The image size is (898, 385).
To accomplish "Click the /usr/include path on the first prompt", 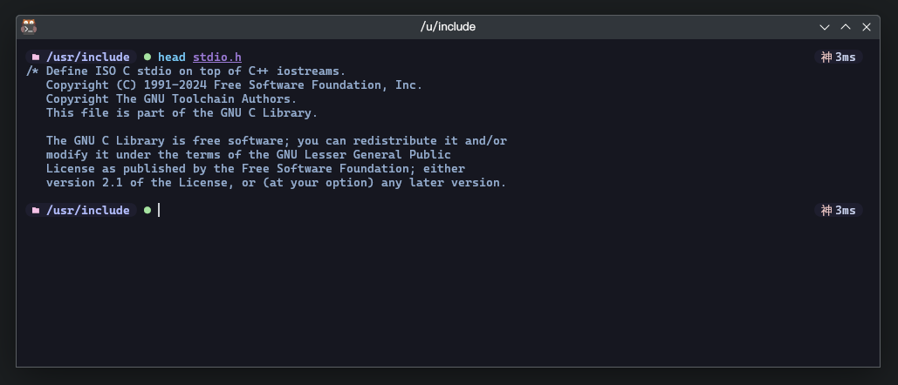I will tap(87, 57).
